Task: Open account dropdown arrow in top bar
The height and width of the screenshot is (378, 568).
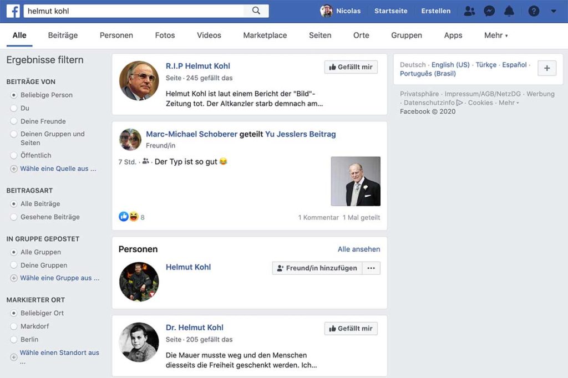Action: click(x=553, y=11)
